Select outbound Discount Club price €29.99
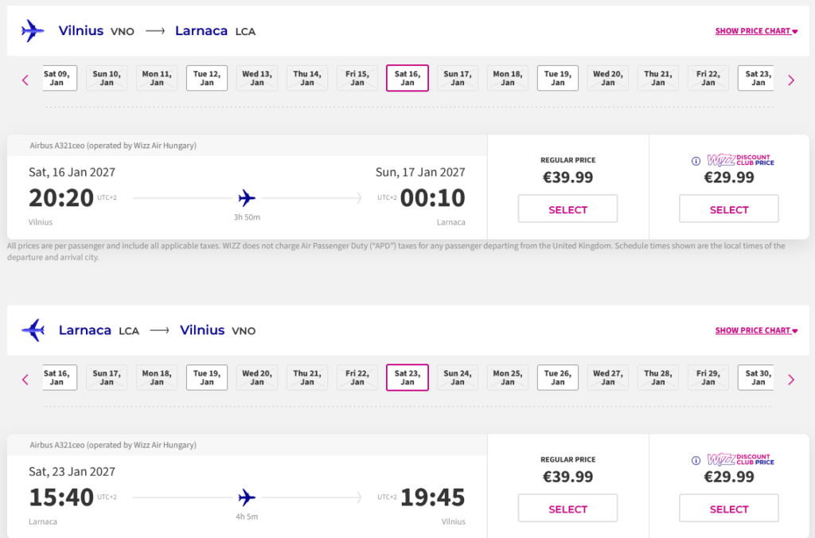Screen dimensions: 815x538 [x=728, y=209]
